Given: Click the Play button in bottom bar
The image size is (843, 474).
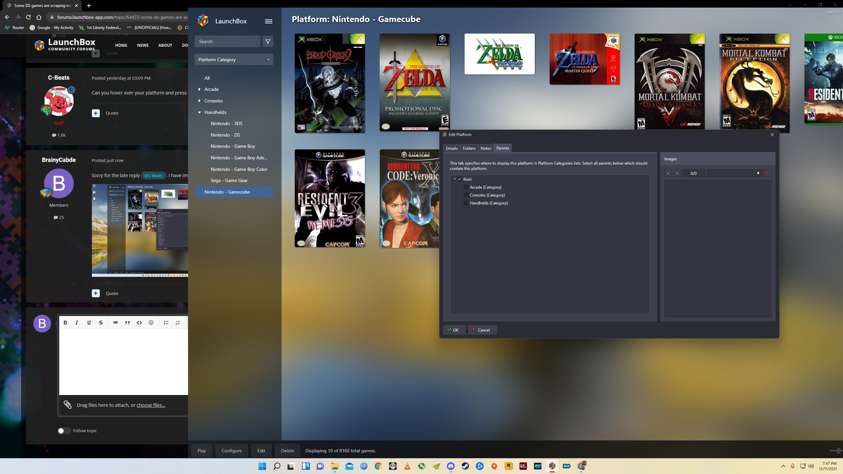Looking at the screenshot, I should point(202,451).
